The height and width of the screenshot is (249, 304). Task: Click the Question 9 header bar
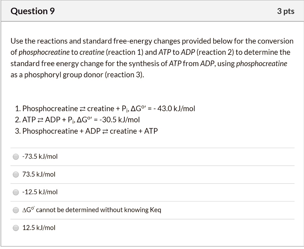click(x=152, y=11)
